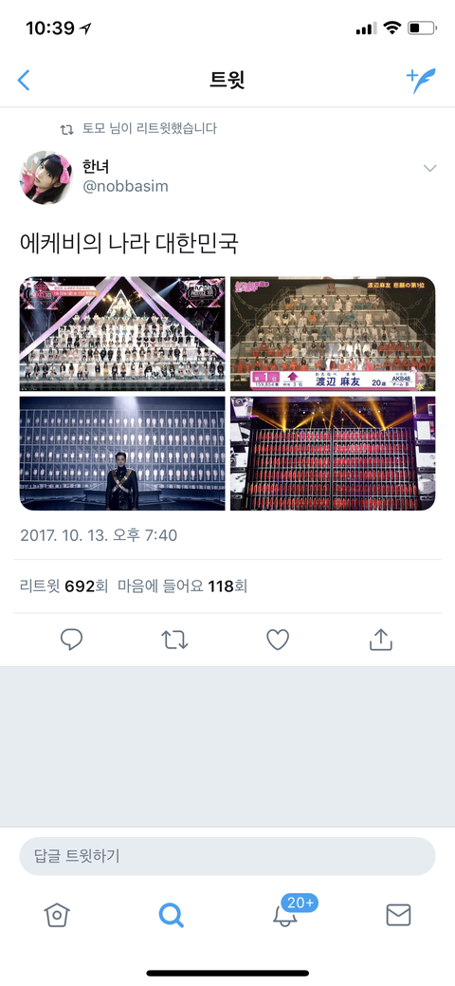Screen dimensions: 455x986
Task: Share the tweet via upload icon
Action: [381, 639]
